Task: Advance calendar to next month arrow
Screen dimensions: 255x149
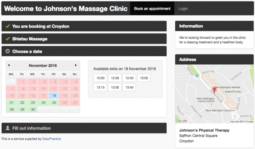Action: [x=76, y=65]
